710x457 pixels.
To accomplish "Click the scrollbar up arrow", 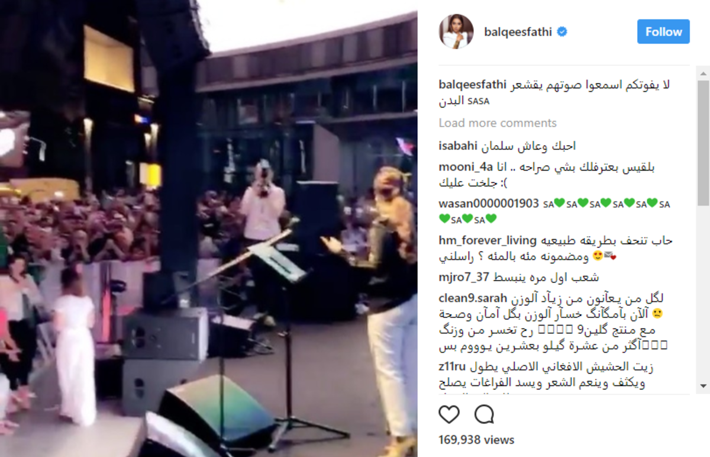I will pyautogui.click(x=703, y=70).
